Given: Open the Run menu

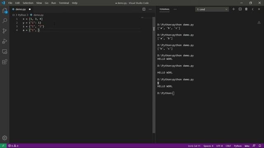Looking at the screenshot, I should pos(54,3).
